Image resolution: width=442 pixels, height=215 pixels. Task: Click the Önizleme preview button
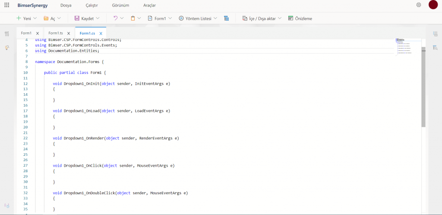300,19
